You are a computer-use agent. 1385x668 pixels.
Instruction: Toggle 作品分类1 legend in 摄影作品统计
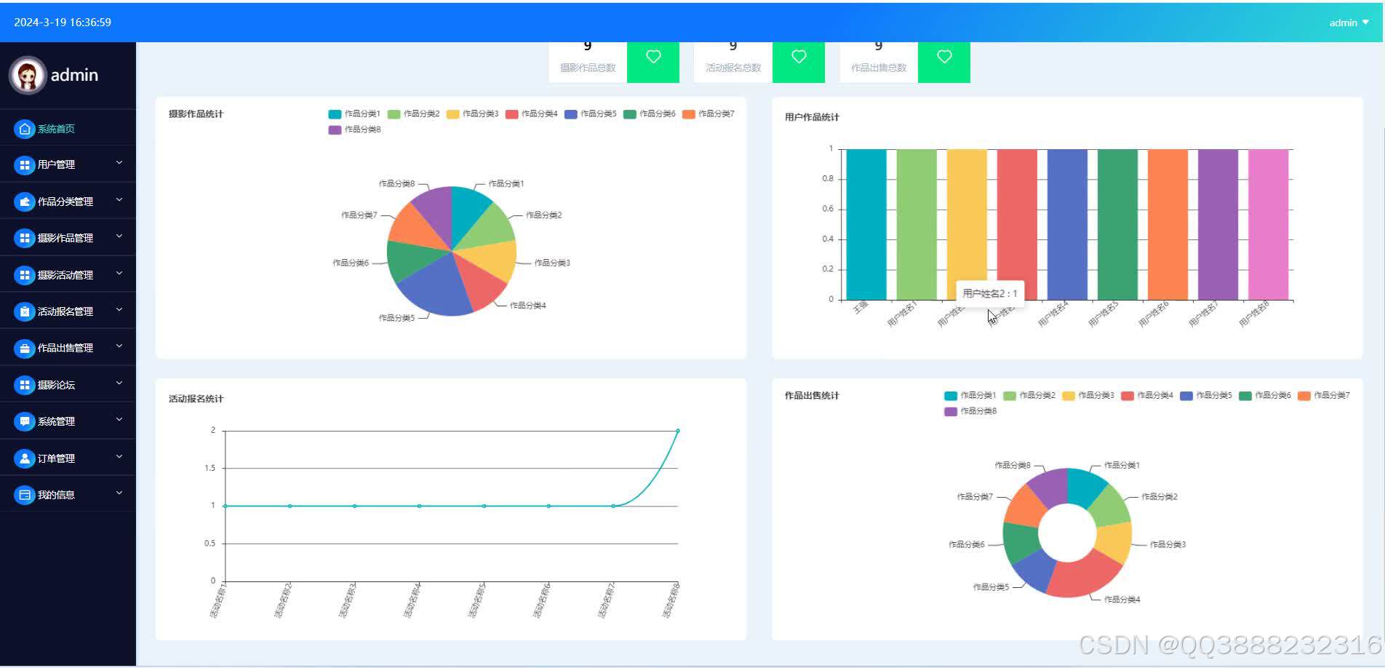pos(354,114)
